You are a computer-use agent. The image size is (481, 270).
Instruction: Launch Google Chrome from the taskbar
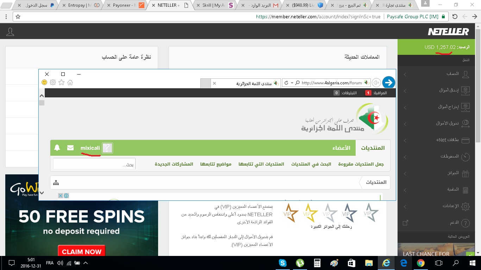coord(420,263)
